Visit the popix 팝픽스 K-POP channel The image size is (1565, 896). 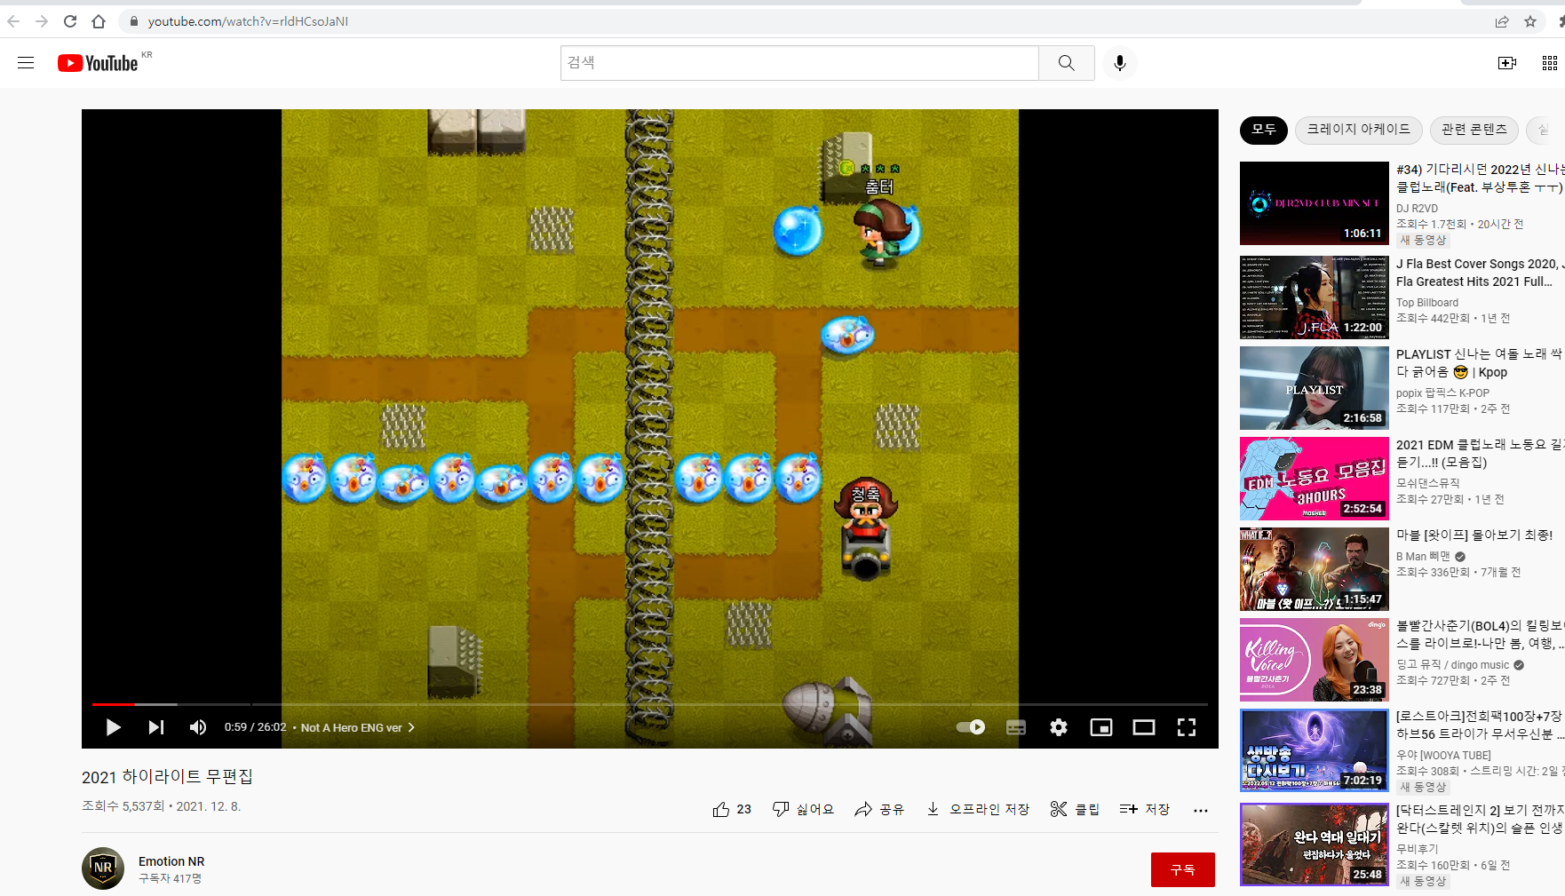point(1442,393)
